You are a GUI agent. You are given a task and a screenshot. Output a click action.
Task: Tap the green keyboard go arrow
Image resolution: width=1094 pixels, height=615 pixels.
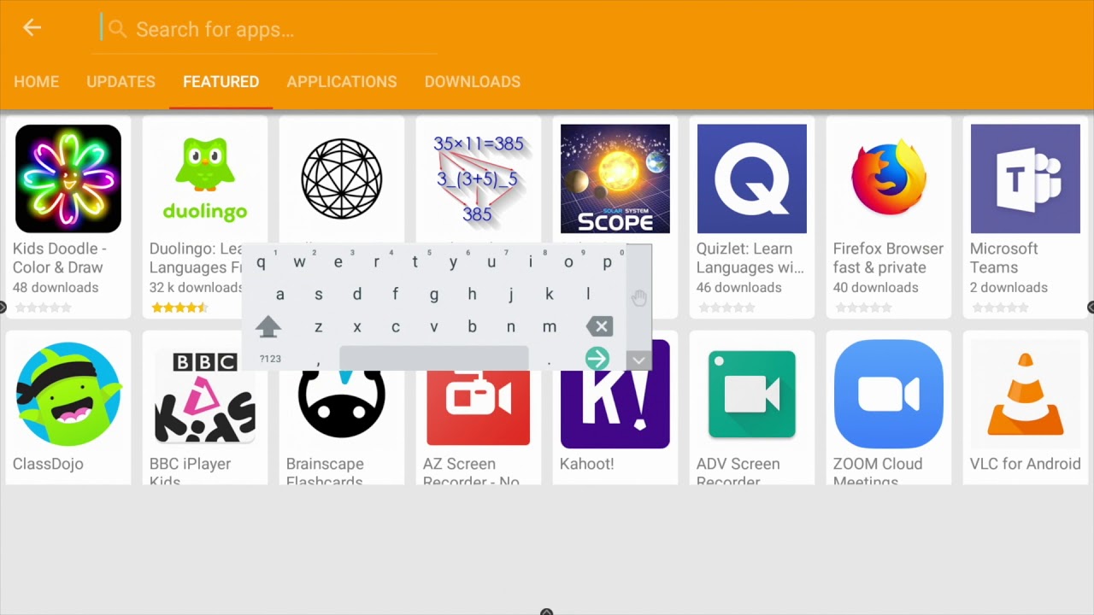click(x=597, y=359)
